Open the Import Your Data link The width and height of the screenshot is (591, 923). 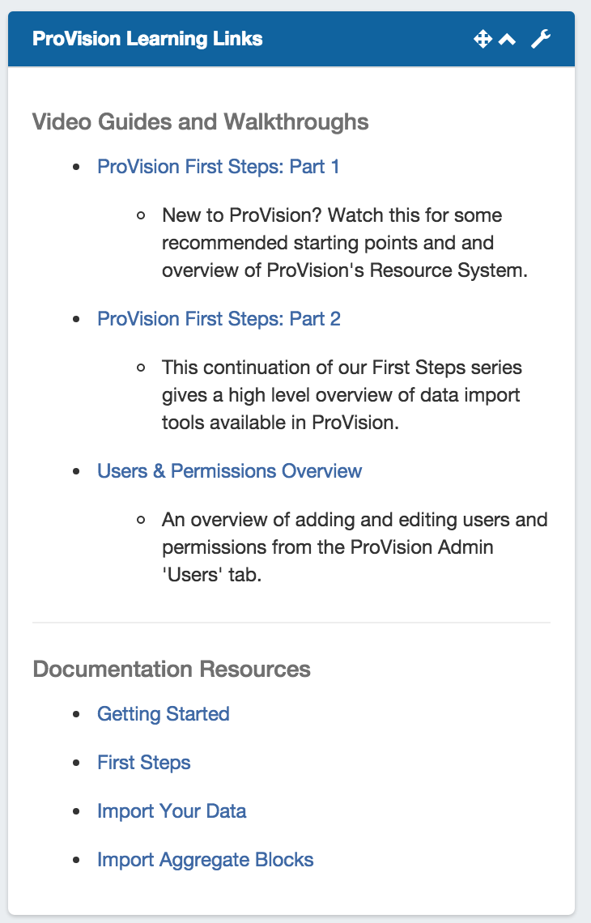tap(172, 811)
